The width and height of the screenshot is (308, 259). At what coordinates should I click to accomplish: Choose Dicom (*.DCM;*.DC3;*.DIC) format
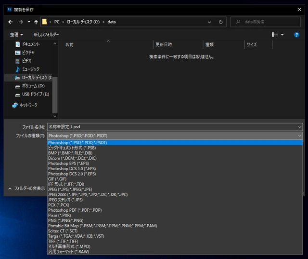click(175, 158)
